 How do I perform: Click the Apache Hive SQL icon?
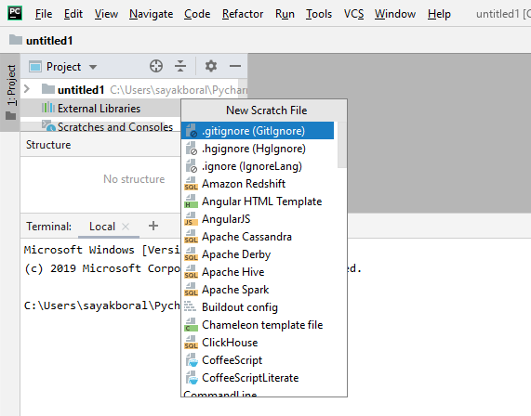[x=191, y=271]
